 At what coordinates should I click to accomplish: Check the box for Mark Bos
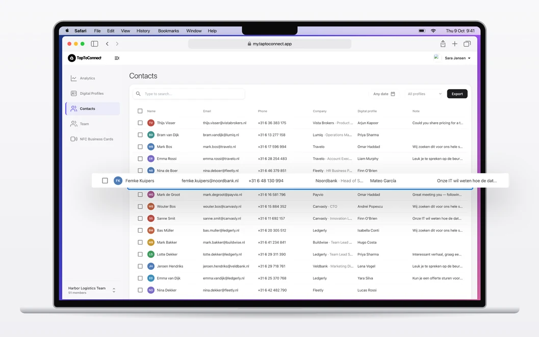tap(140, 147)
